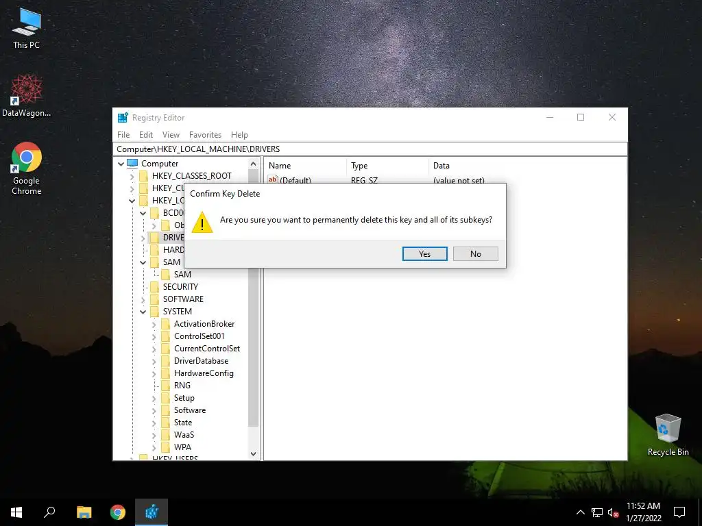Maximize the Registry Editor window
Screen dimensions: 702x526
(x=581, y=117)
